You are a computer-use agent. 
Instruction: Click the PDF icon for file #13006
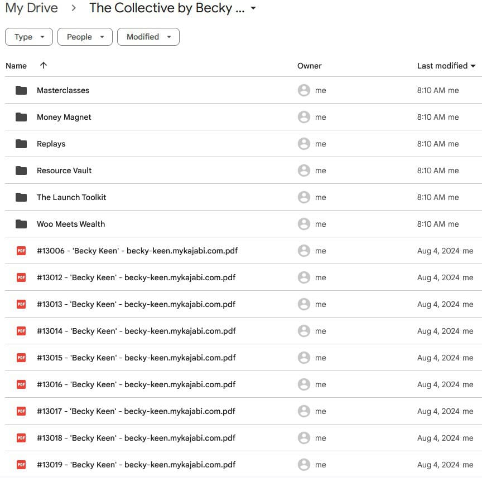[x=21, y=251]
